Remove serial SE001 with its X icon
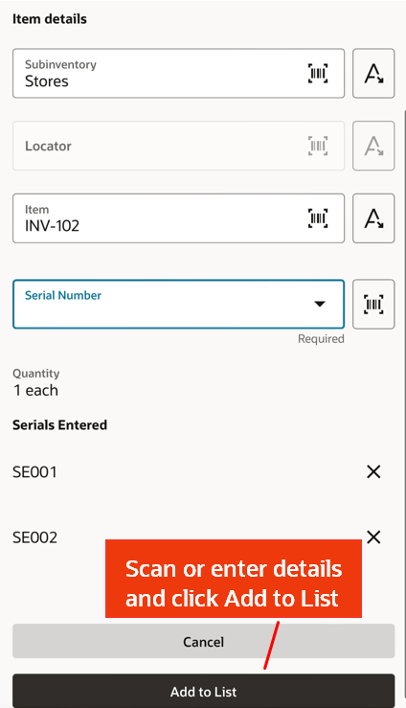Image resolution: width=406 pixels, height=708 pixels. point(373,472)
